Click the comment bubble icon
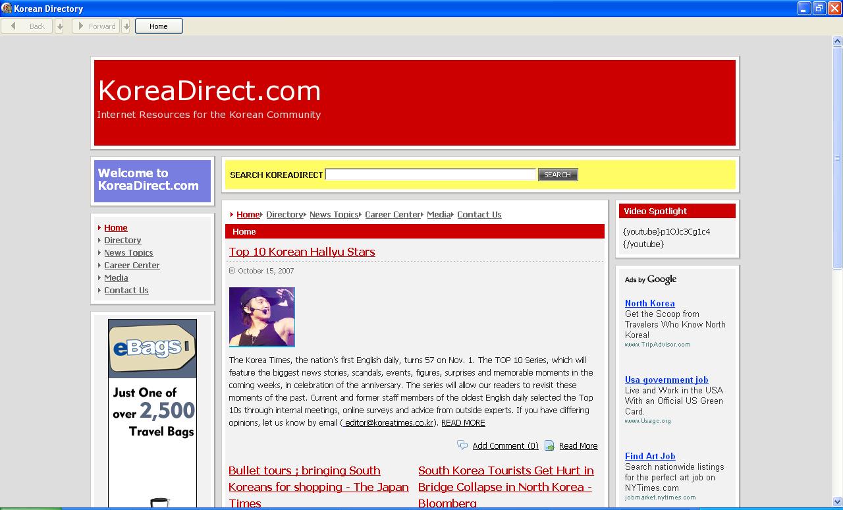 (x=462, y=445)
